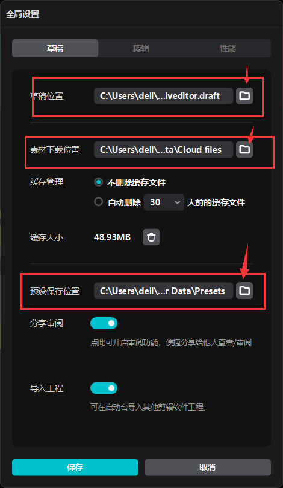
Task: Click the 全局设置 dialog title
Action: coord(23,14)
